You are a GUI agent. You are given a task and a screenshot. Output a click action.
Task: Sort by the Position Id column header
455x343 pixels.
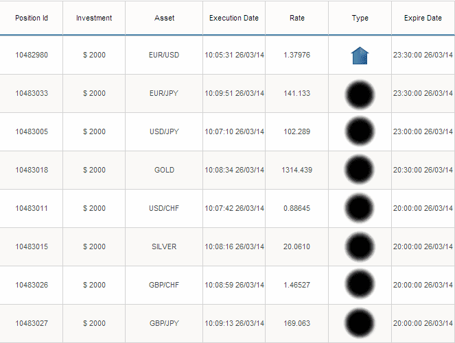click(x=32, y=18)
